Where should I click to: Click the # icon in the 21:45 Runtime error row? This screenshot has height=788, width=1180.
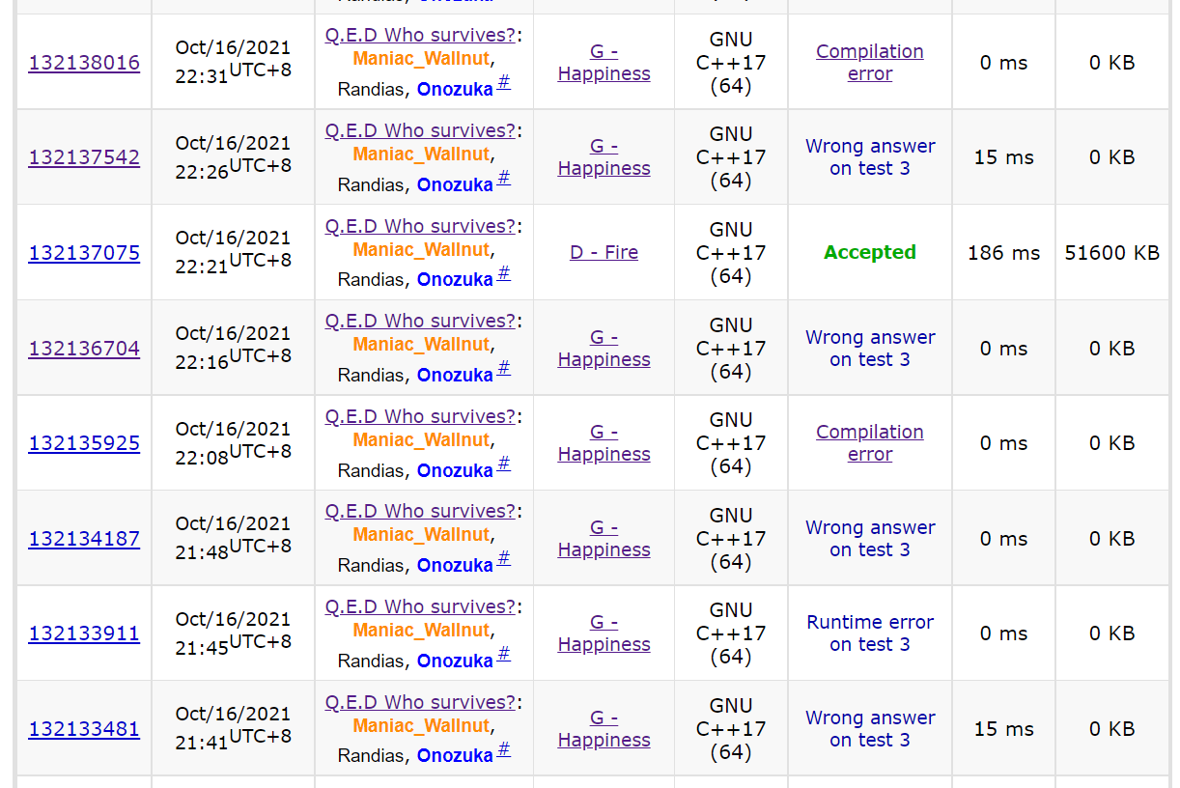[x=504, y=656]
